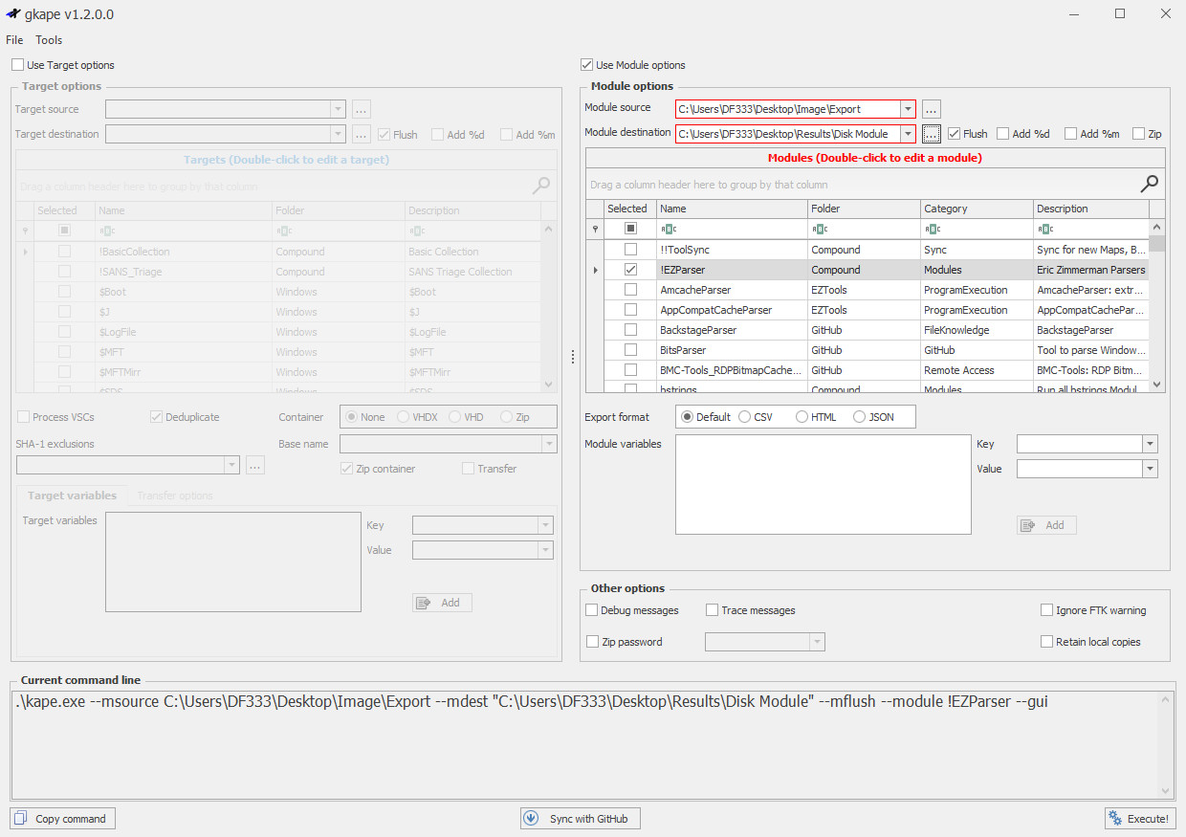Browse for the Module destination folder
The image size is (1186, 837).
[x=932, y=134]
